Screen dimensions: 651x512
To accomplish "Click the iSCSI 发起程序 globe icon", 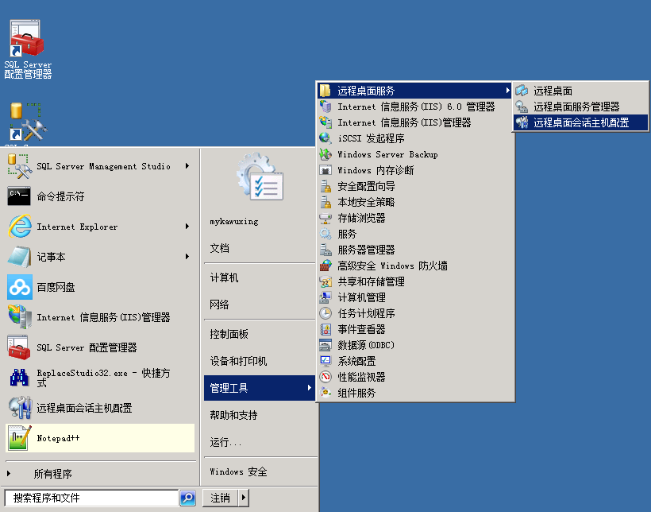I will coord(325,138).
